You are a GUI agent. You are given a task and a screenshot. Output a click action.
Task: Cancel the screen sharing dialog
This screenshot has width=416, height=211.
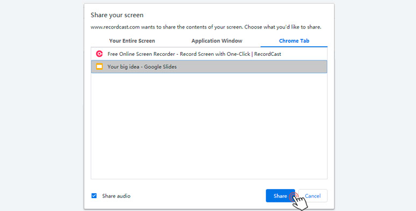click(313, 196)
